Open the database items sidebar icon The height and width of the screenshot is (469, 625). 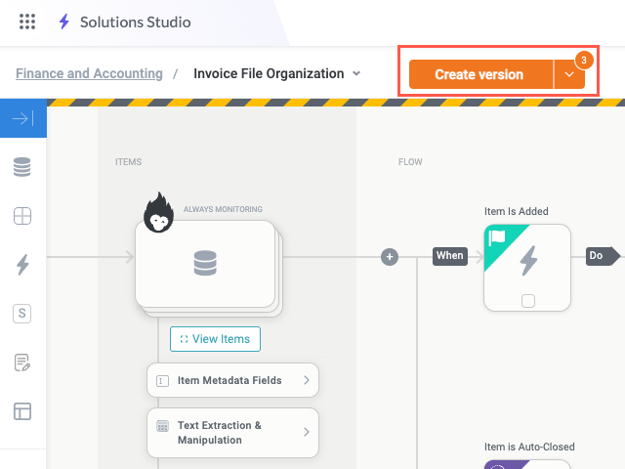22,168
